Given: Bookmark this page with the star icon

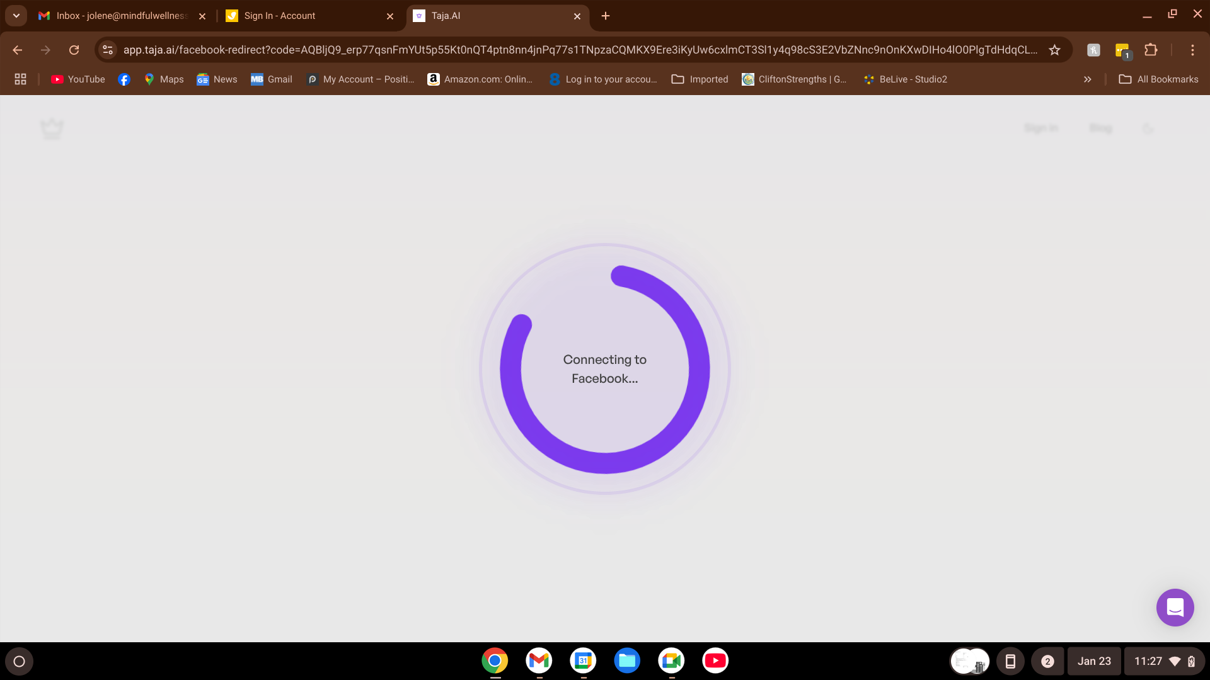Looking at the screenshot, I should pos(1054,50).
